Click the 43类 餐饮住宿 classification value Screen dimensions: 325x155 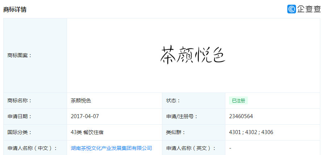pos(87,132)
